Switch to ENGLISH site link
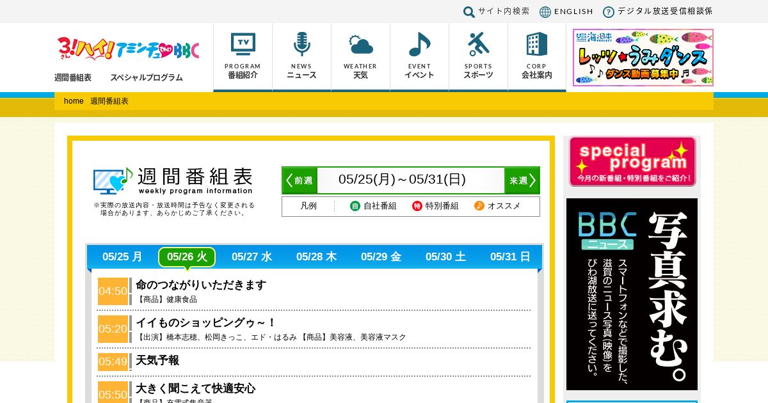The image size is (768, 403). point(573,12)
